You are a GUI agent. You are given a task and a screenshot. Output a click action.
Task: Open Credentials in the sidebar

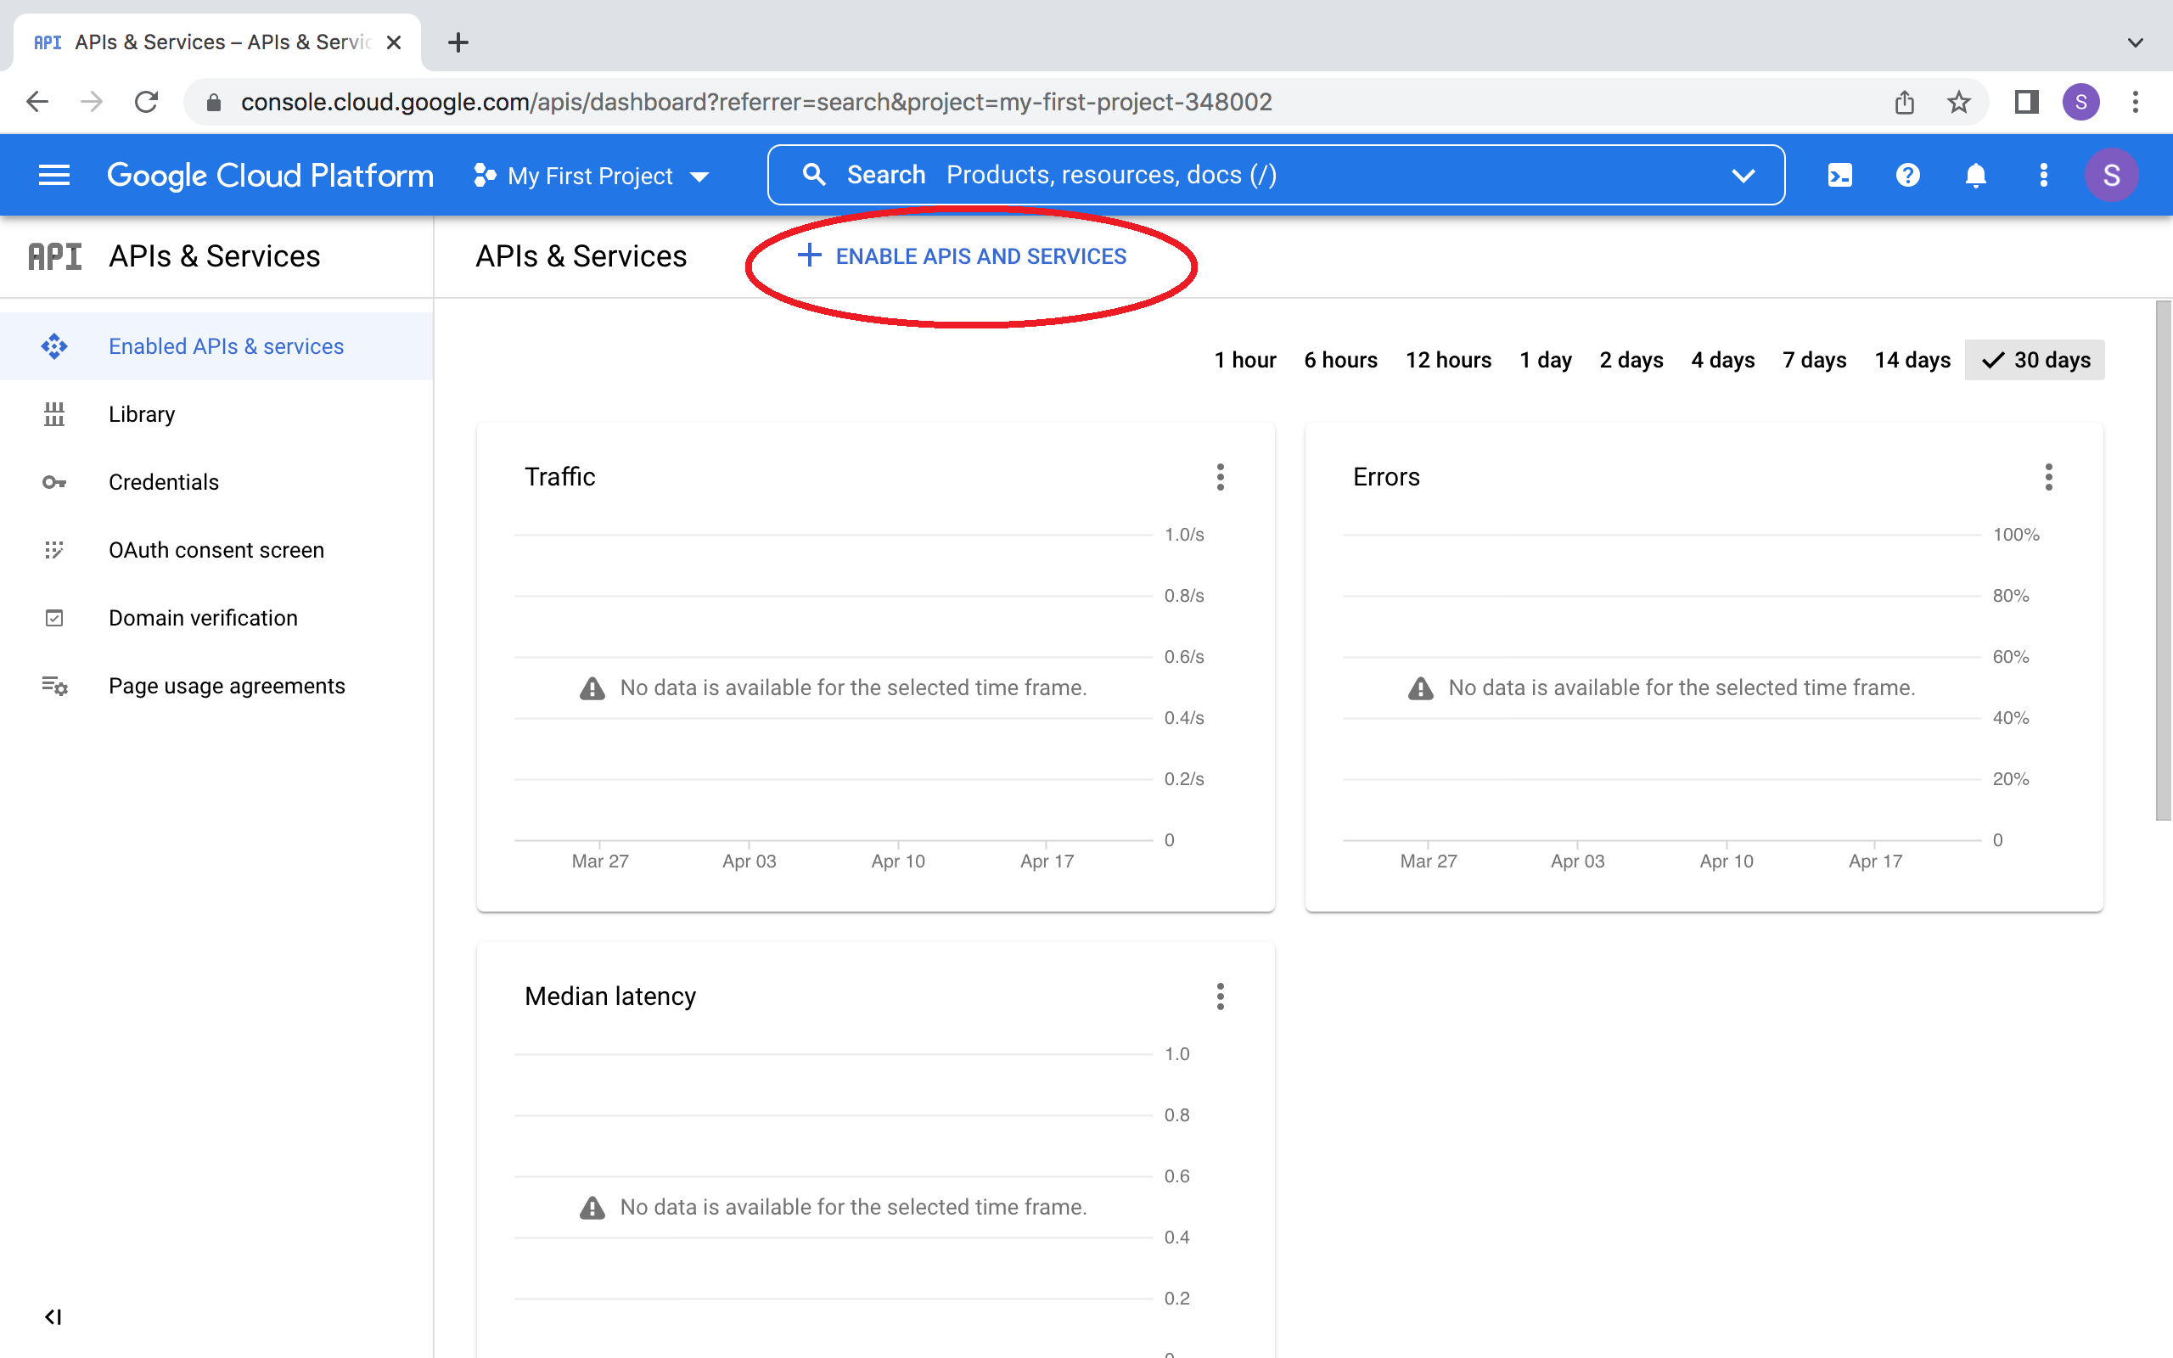click(x=164, y=482)
